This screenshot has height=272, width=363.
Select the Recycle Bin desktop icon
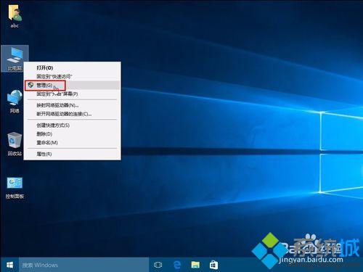(x=15, y=144)
